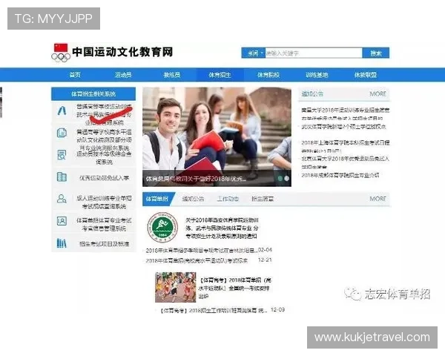This screenshot has width=445, height=356.
Task: Open 运动员 in the navigation bar
Action: [x=123, y=75]
